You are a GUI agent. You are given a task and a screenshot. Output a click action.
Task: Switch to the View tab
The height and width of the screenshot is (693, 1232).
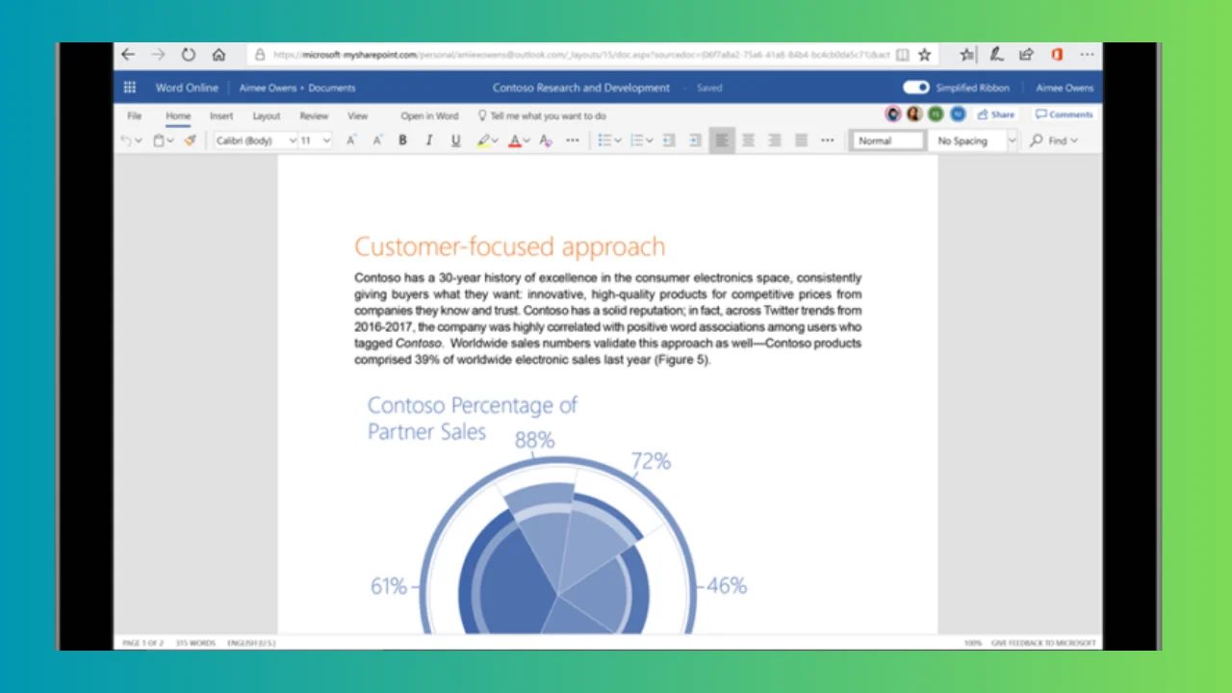(x=358, y=115)
